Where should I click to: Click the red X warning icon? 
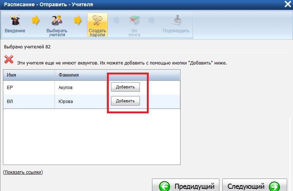point(9,60)
